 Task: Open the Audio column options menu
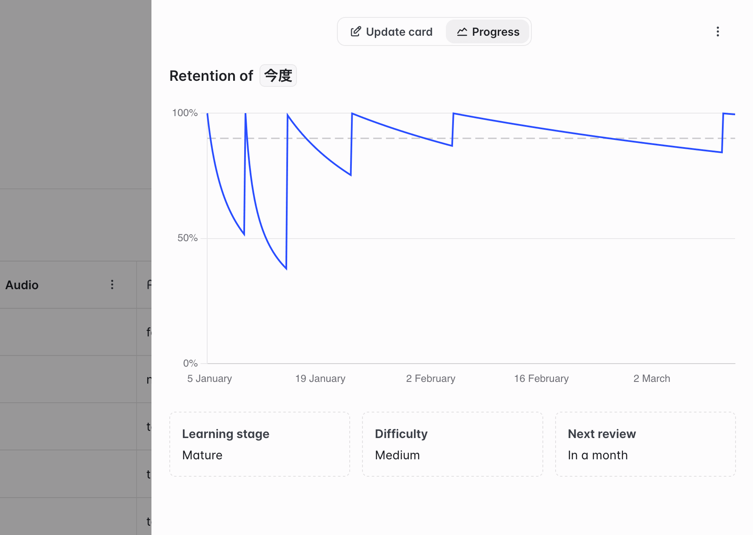pyautogui.click(x=112, y=285)
